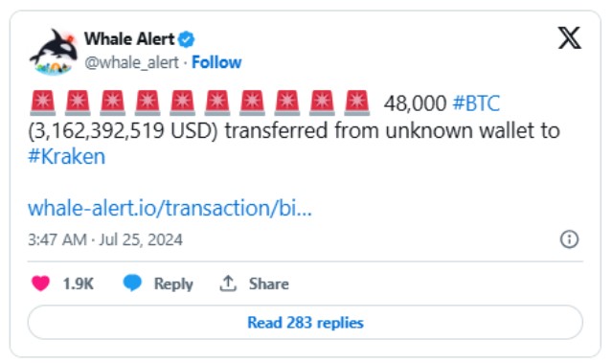The width and height of the screenshot is (612, 363).
Task: Open the whale-alert.io transaction link
Action: click(170, 208)
